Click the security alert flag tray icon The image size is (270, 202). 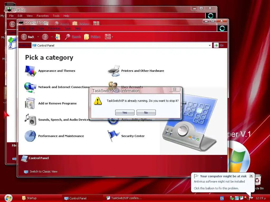pyautogui.click(x=251, y=198)
